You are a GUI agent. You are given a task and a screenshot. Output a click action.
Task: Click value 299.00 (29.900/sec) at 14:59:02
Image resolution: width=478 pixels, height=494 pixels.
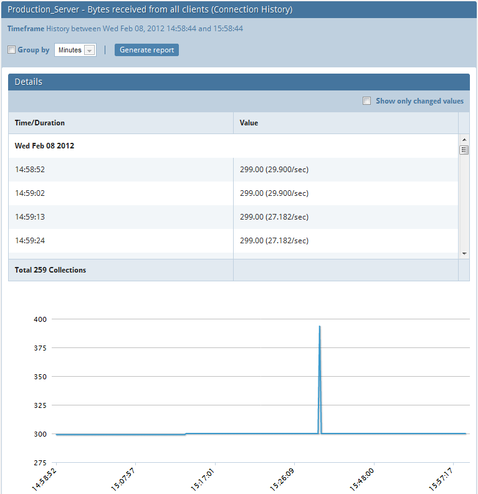click(274, 193)
